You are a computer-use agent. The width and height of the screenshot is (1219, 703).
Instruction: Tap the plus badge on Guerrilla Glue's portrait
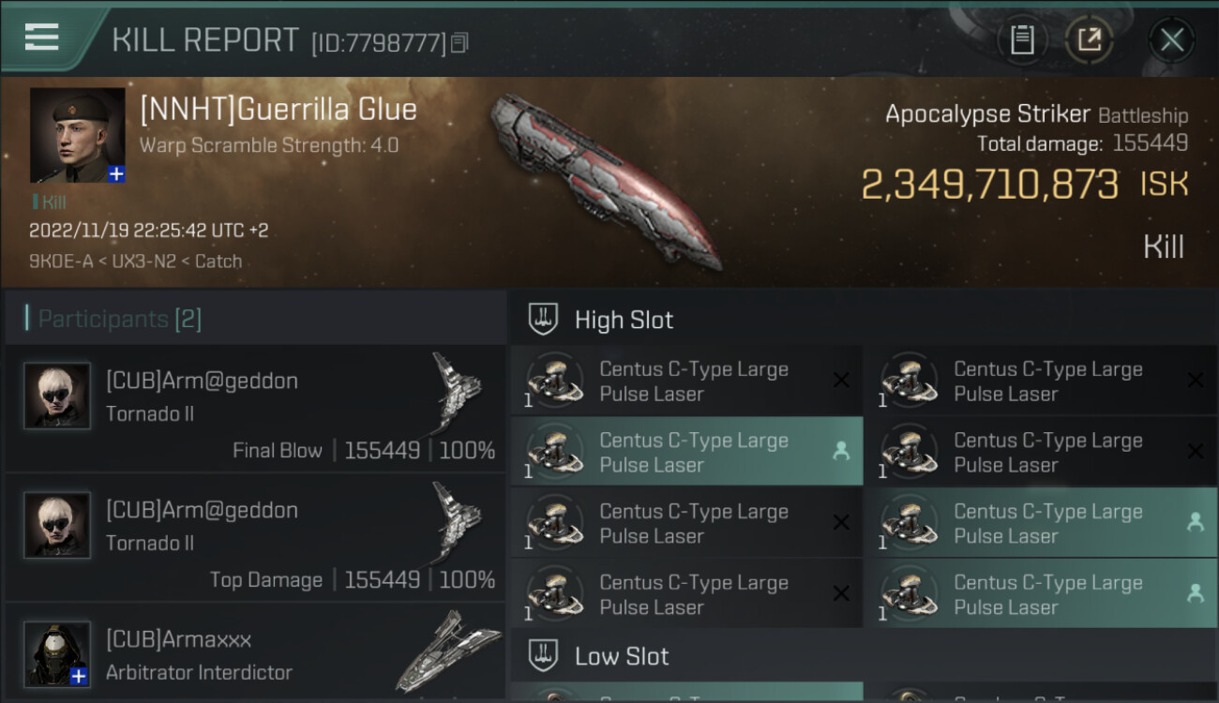(116, 174)
